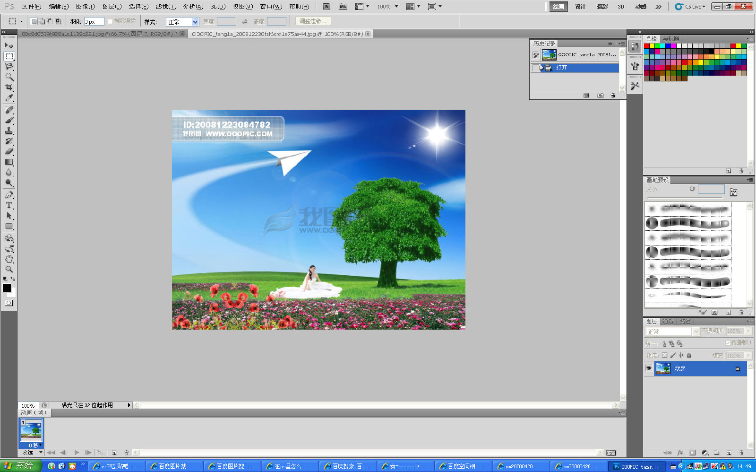This screenshot has height=472, width=756.
Task: Toggle lock transparent pixels in Layers panel
Action: [664, 355]
